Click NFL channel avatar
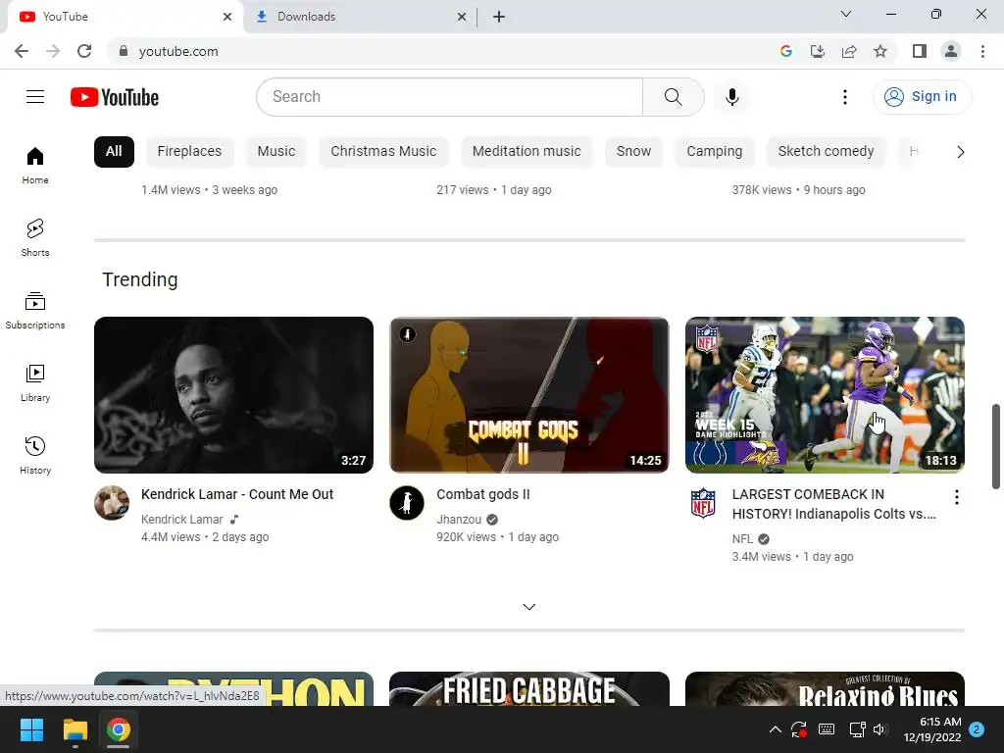The width and height of the screenshot is (1004, 753). pos(702,503)
